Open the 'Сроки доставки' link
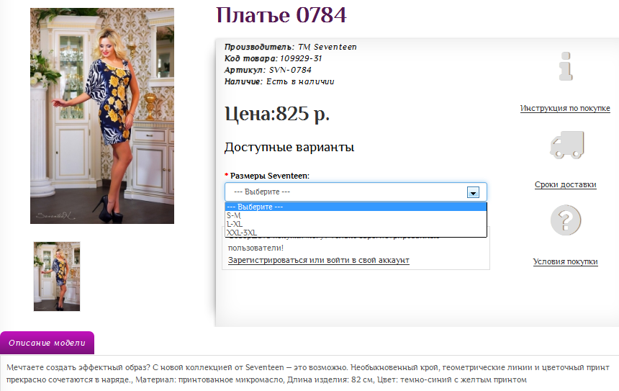The image size is (619, 391). click(x=565, y=184)
